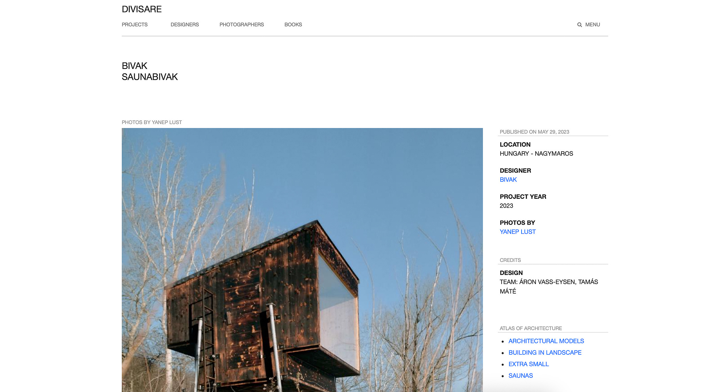728x392 pixels.
Task: Click the CREDITS section heading
Action: coord(510,260)
